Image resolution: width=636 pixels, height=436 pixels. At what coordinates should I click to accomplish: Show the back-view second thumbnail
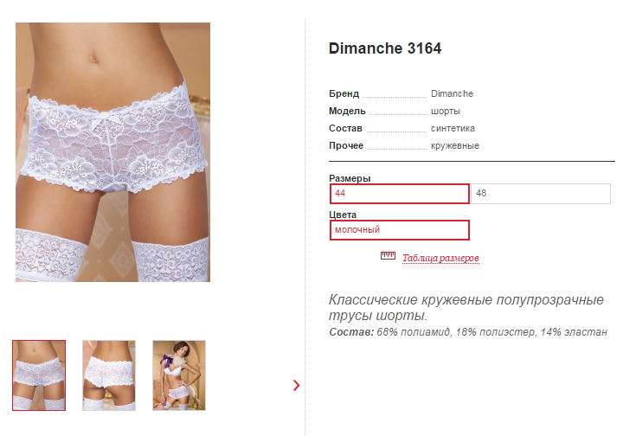pos(109,375)
